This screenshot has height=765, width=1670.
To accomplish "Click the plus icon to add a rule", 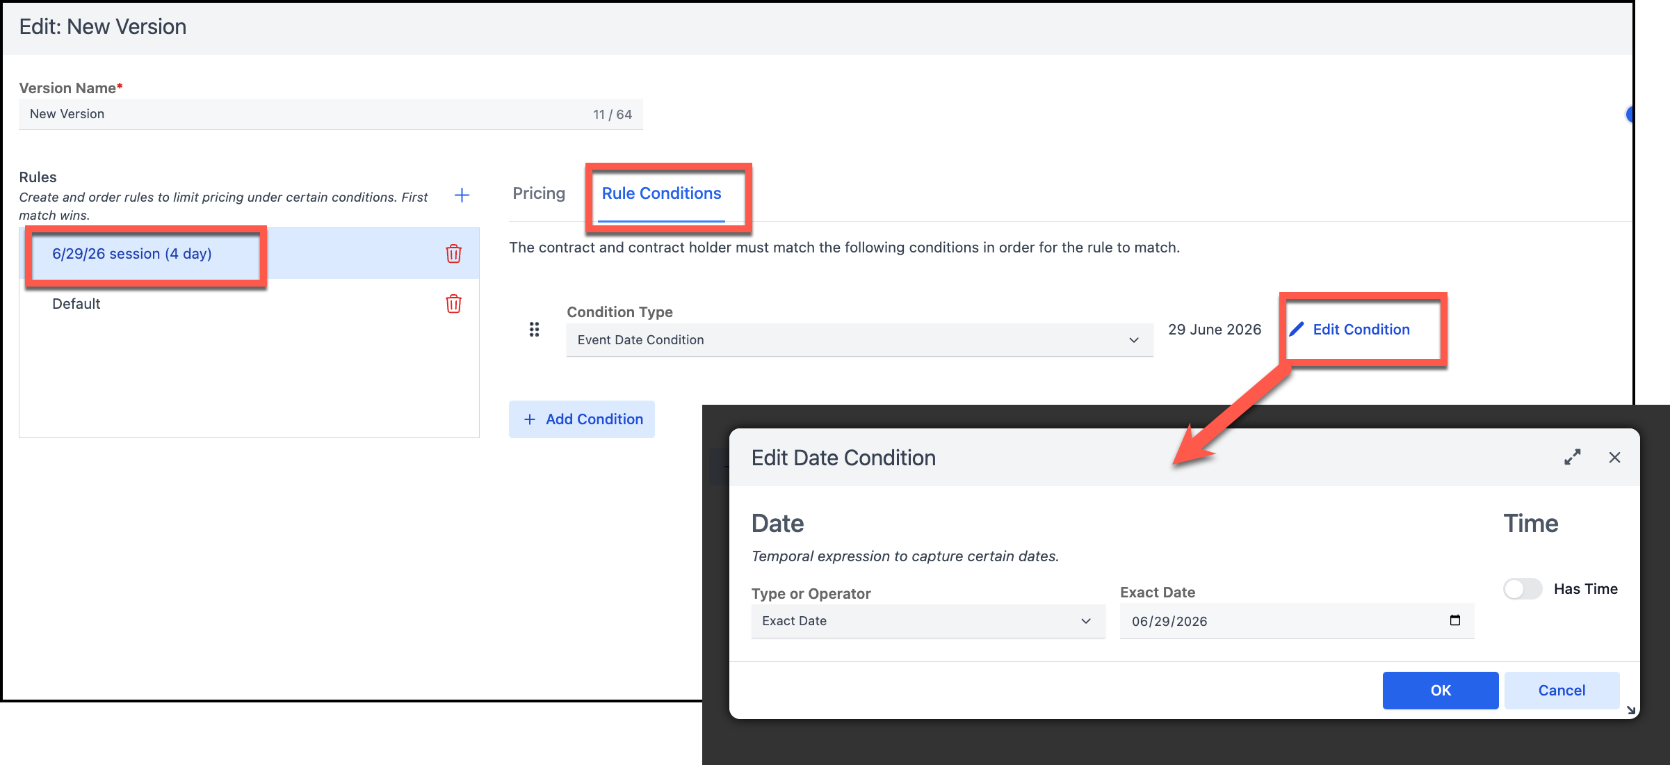I will (462, 195).
